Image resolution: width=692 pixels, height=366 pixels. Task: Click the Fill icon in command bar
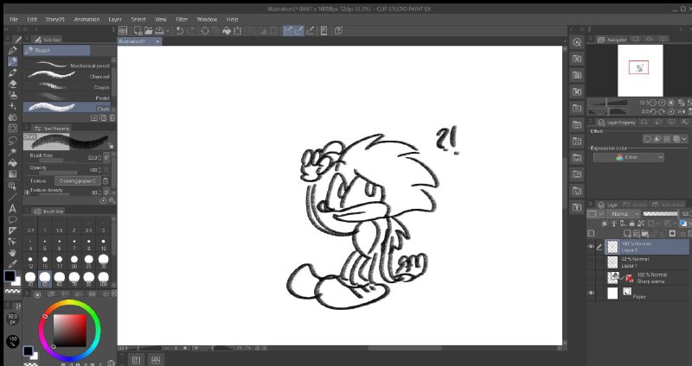[x=227, y=30]
